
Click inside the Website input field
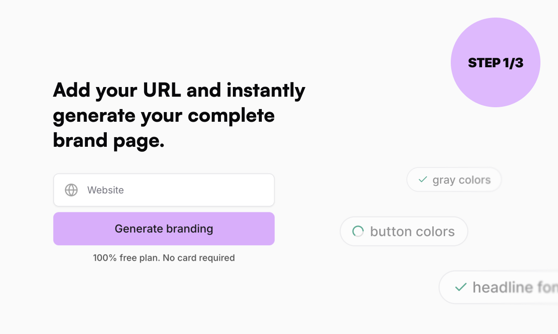163,190
